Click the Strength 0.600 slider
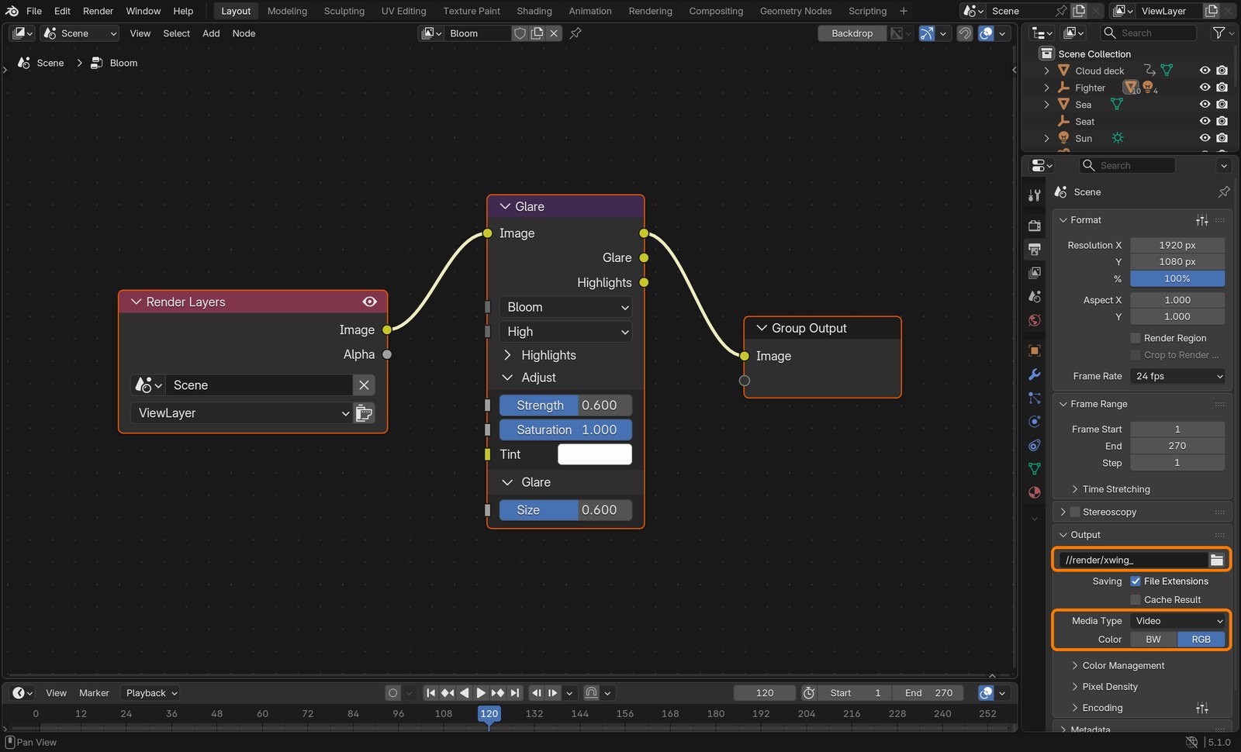The width and height of the screenshot is (1241, 752). click(565, 405)
